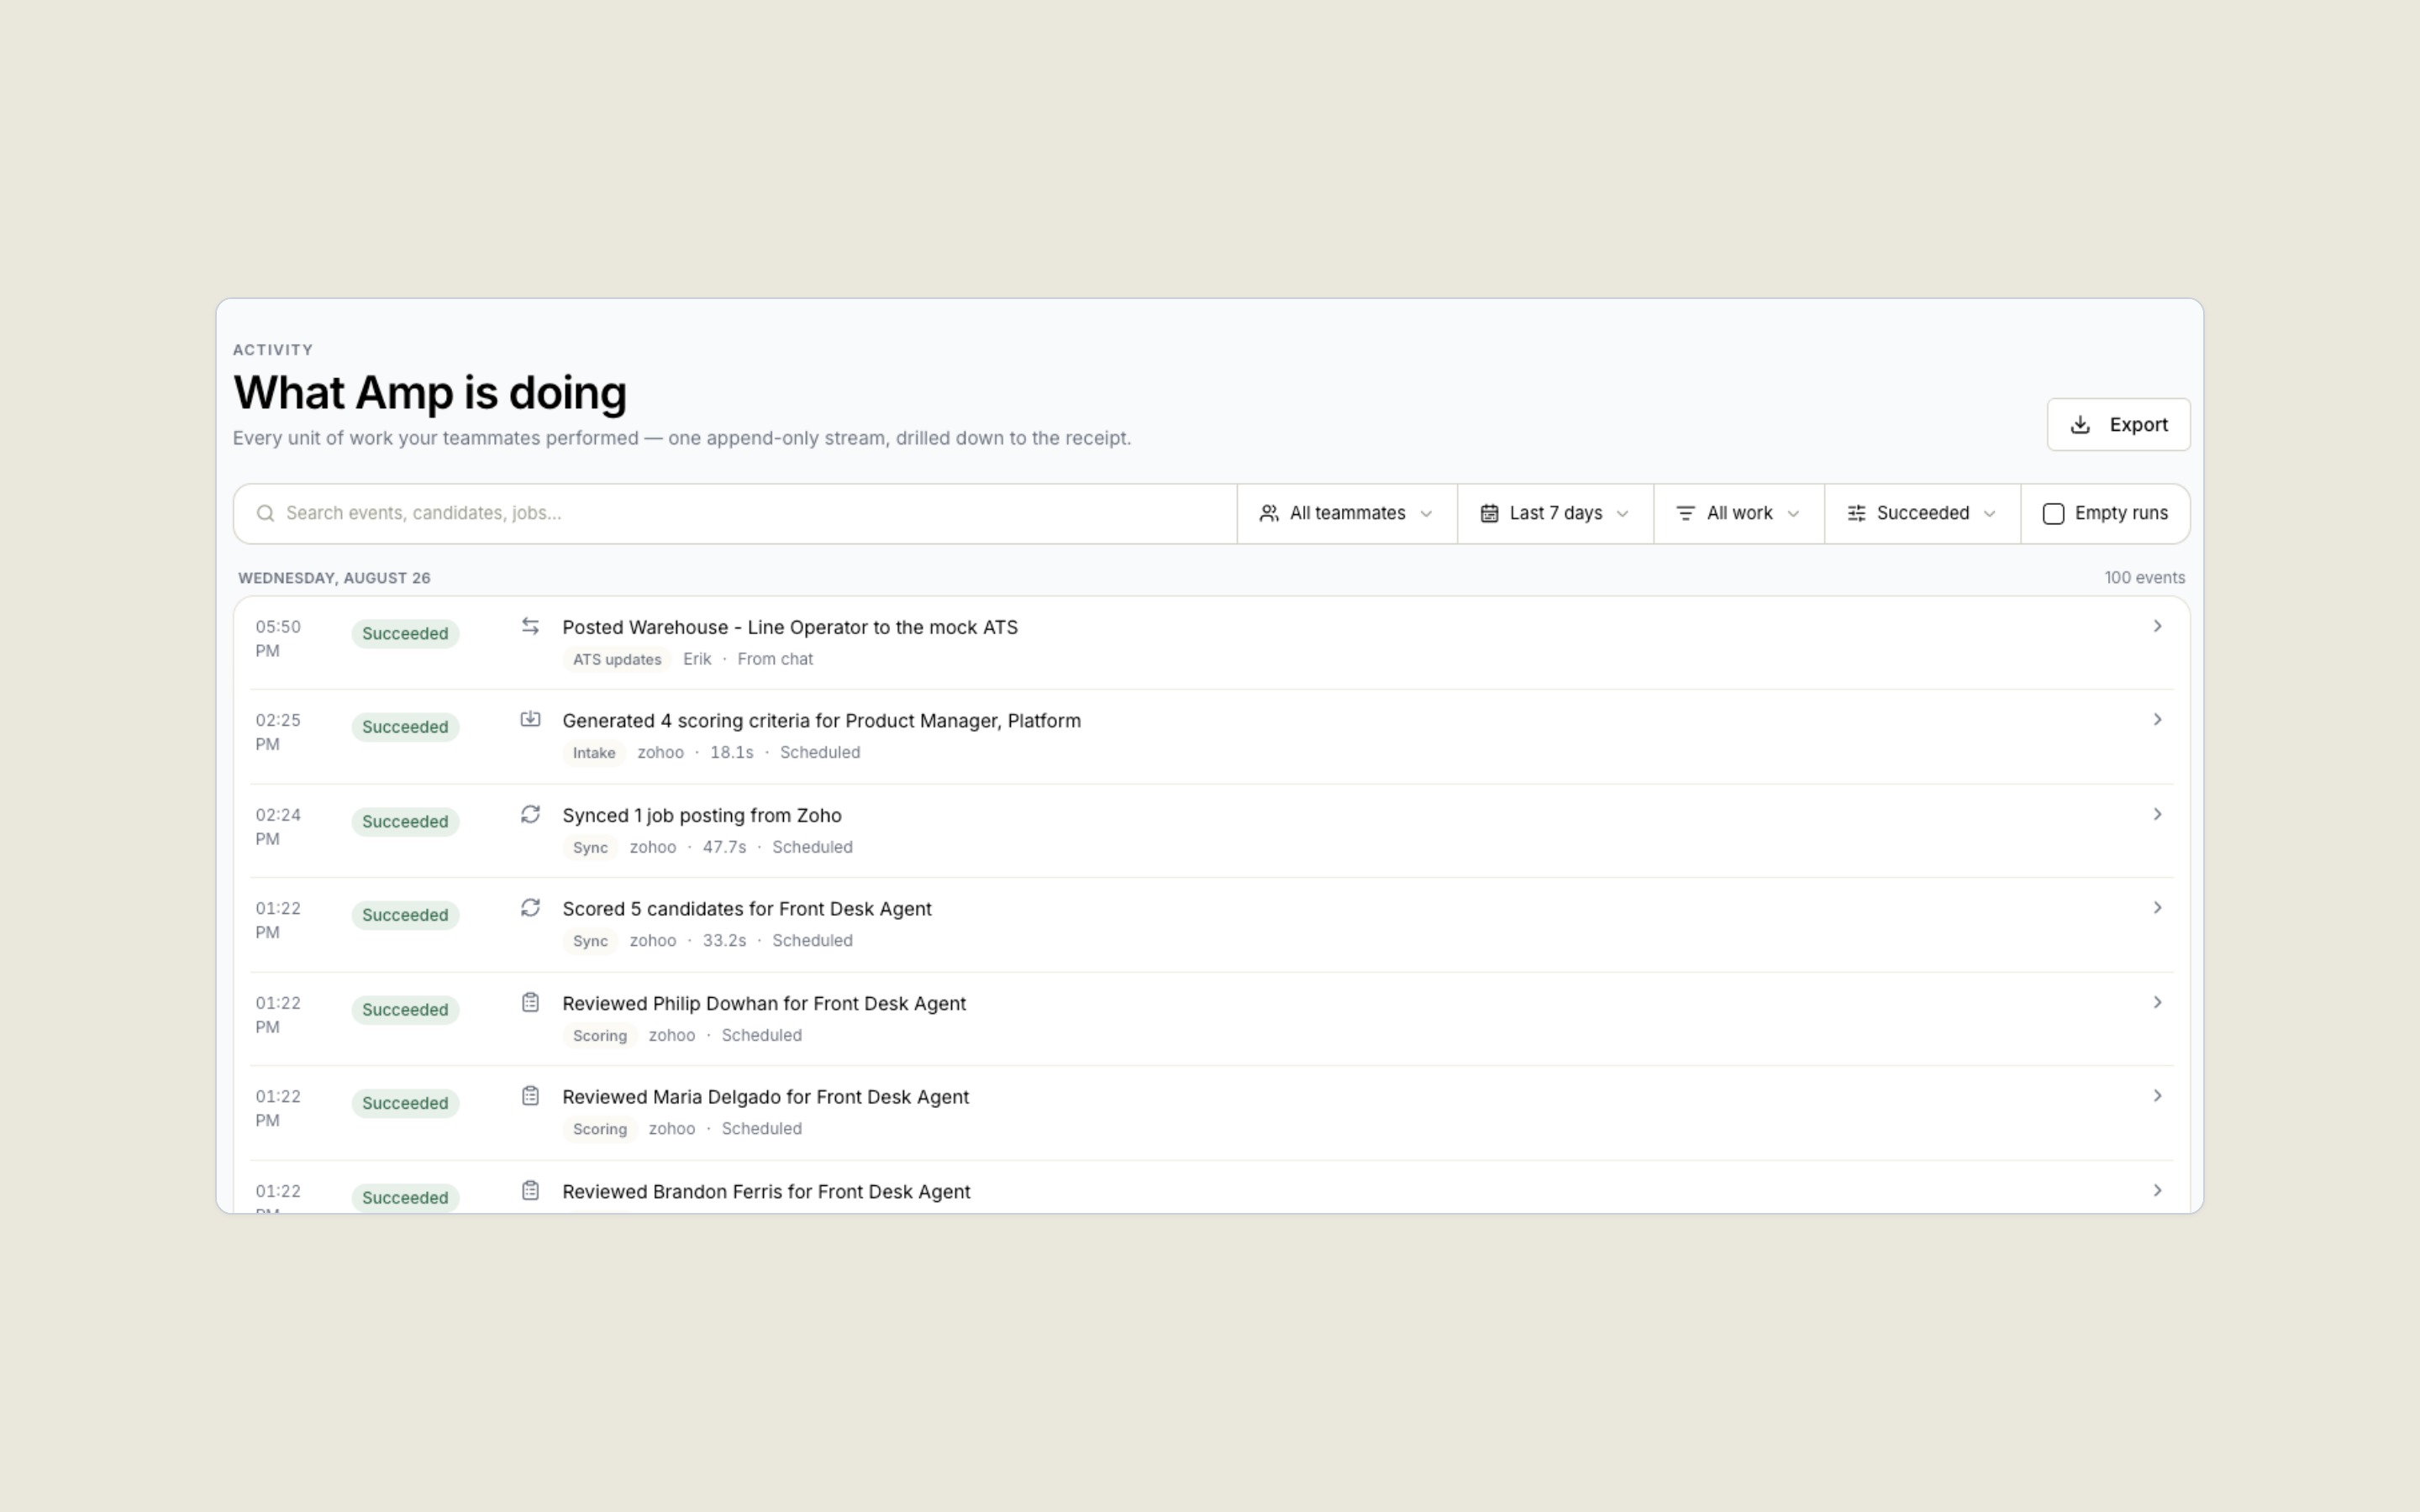
Task: Click the intake icon beside Generated 4 scoring criteria
Action: pos(530,719)
